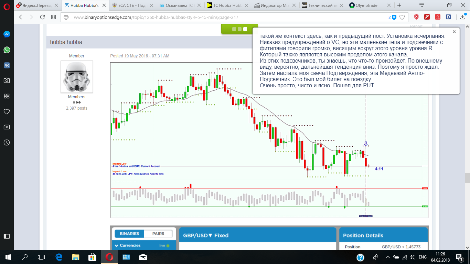Open the tab list menu arrow

pyautogui.click(x=422, y=5)
